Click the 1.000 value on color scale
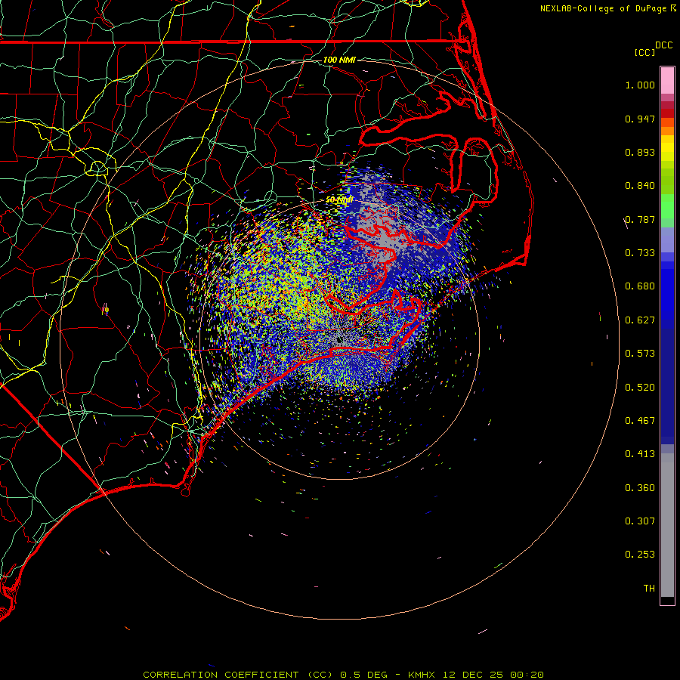This screenshot has height=680, width=680. pos(640,85)
